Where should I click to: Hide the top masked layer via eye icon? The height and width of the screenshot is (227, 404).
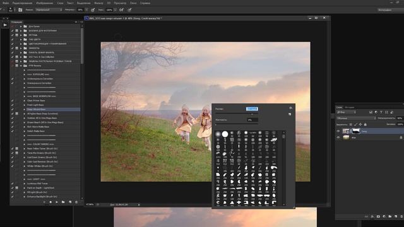coord(338,131)
